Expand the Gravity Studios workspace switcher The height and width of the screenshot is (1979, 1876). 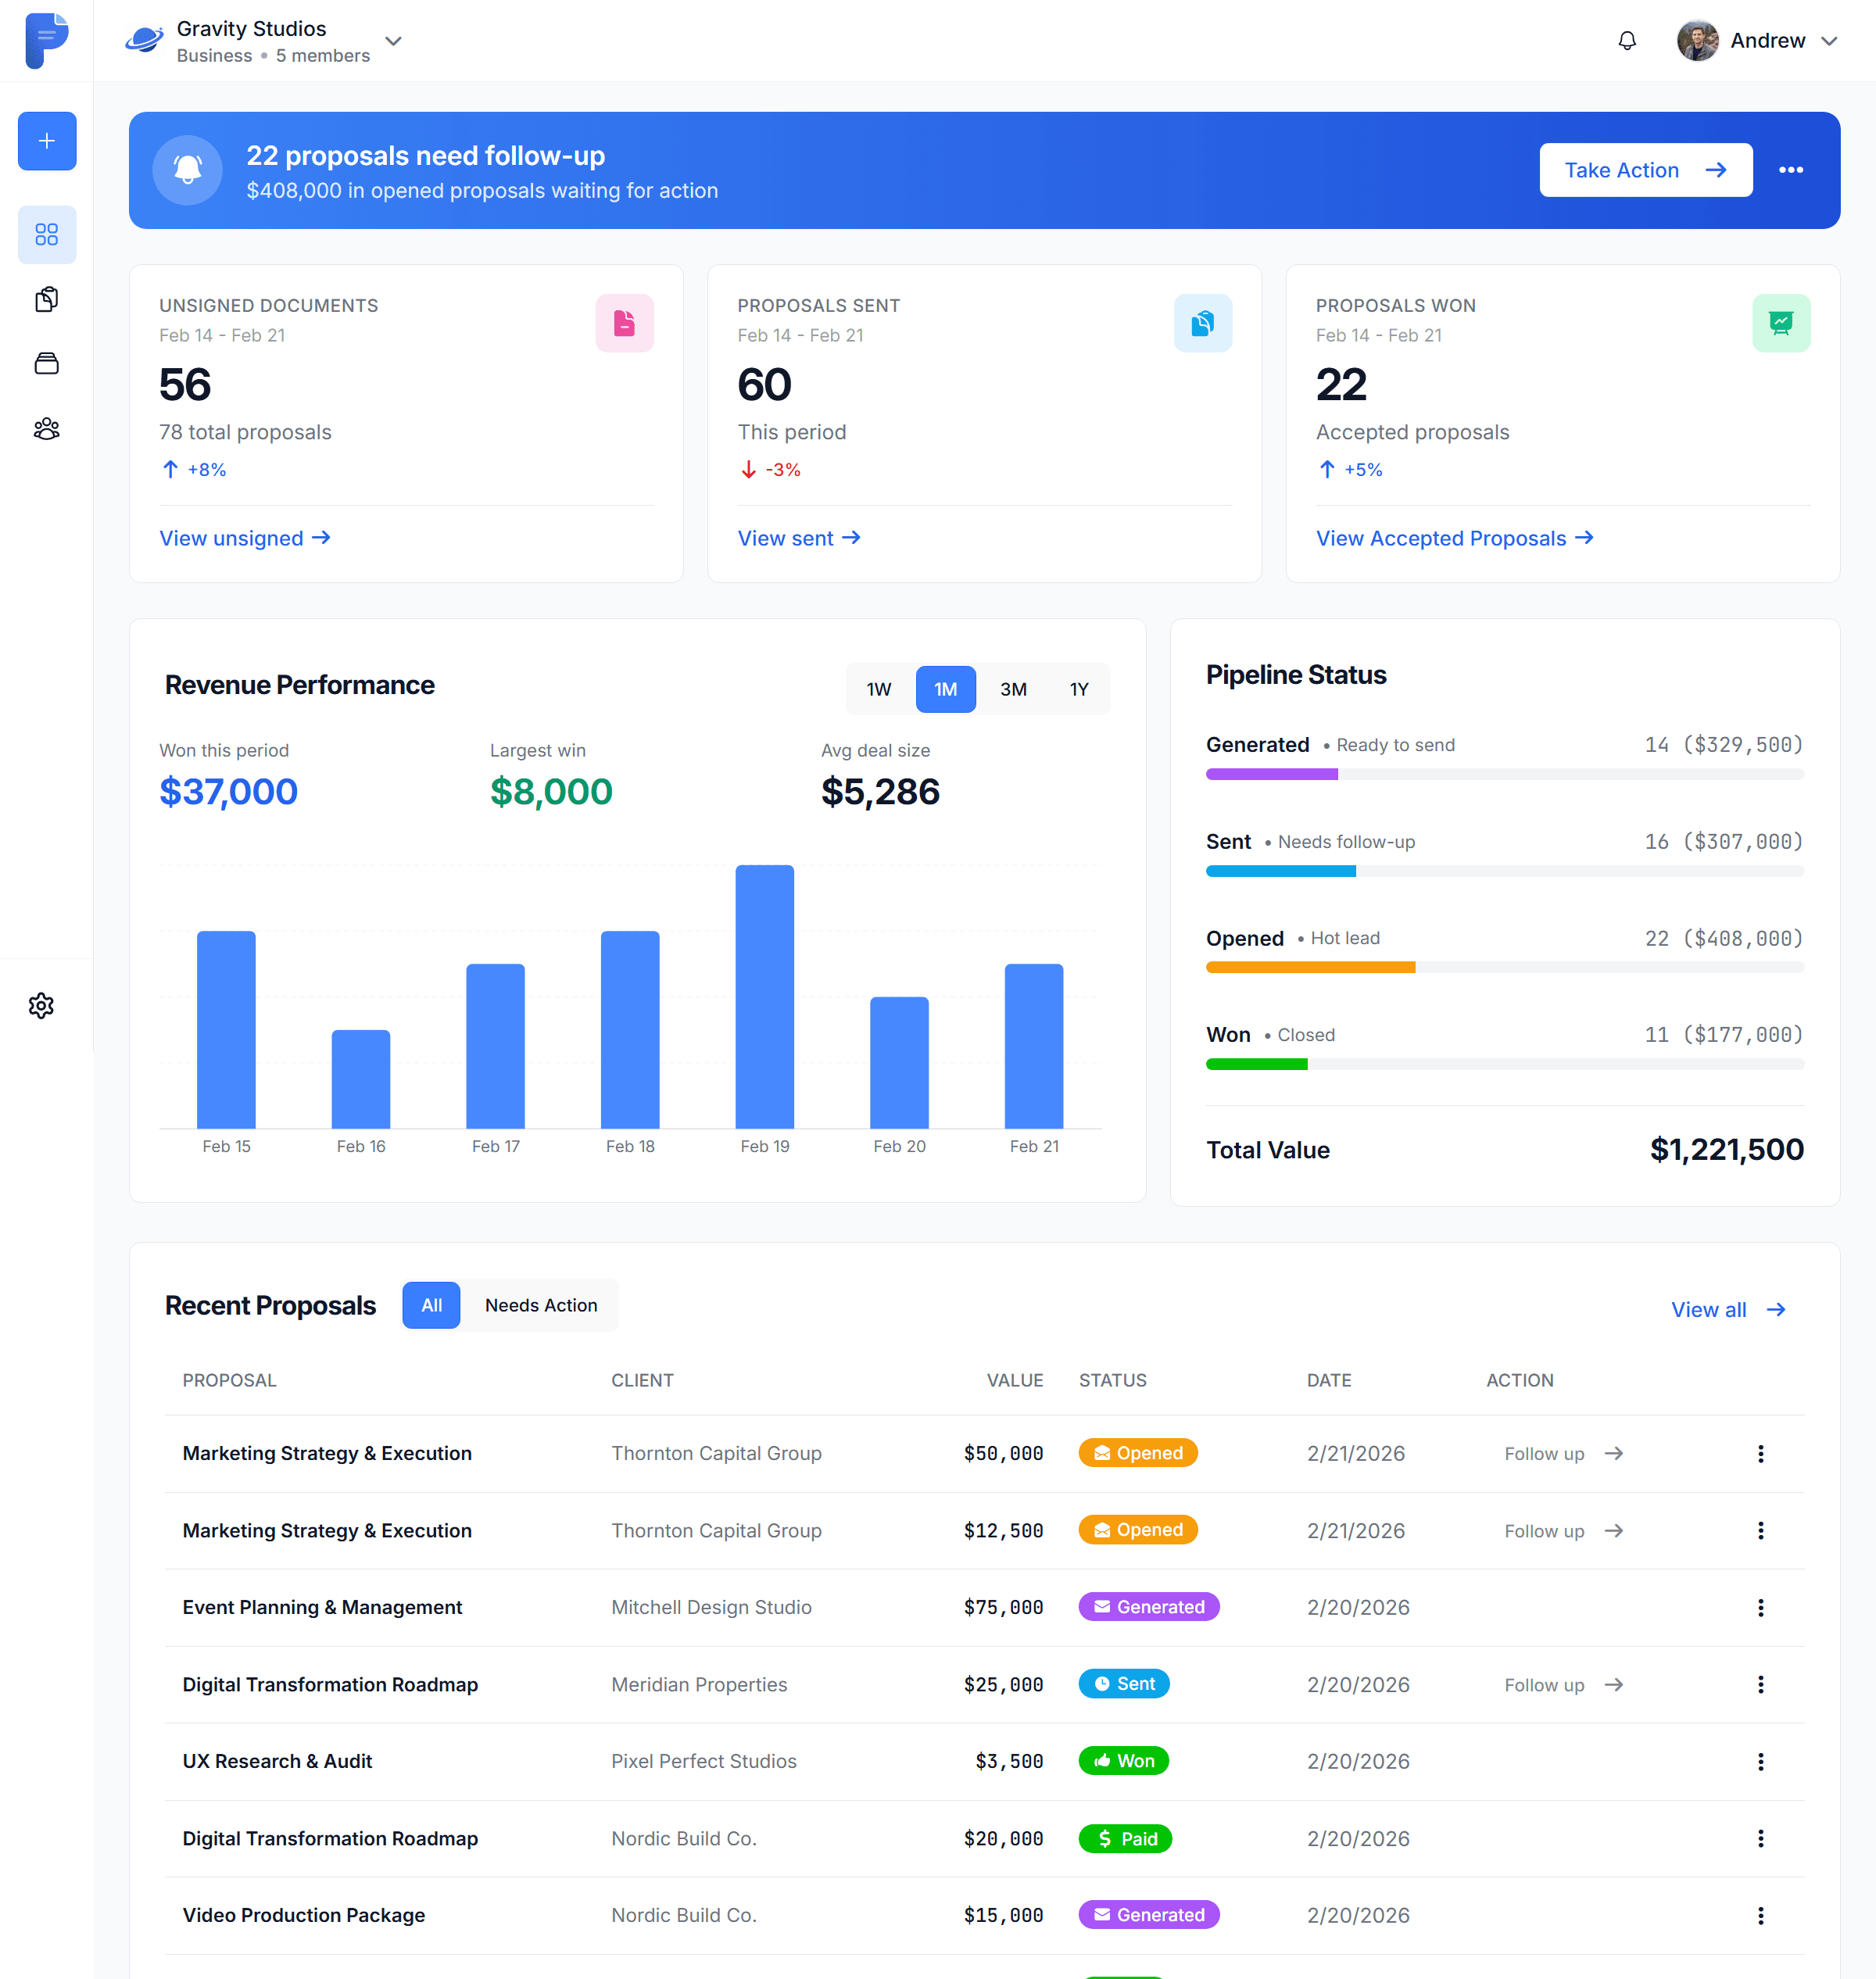[394, 41]
